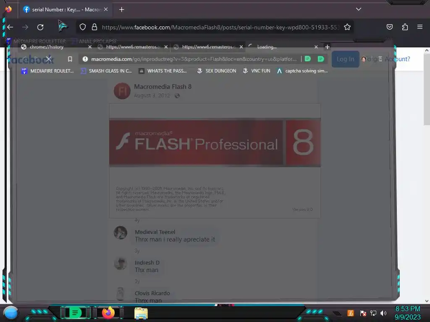Reload the Facebook page in Firefox
The image size is (430, 322).
click(40, 27)
